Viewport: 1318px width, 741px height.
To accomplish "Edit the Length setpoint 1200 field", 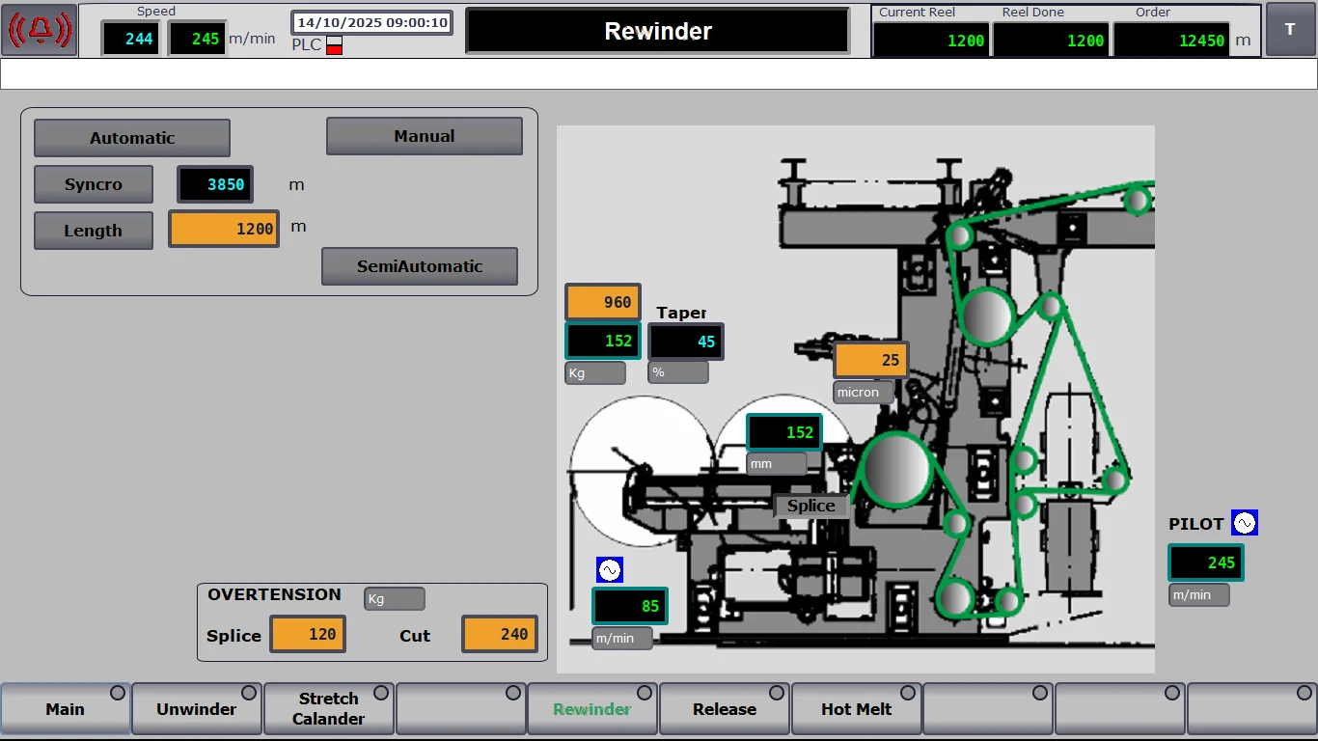I will [x=224, y=229].
